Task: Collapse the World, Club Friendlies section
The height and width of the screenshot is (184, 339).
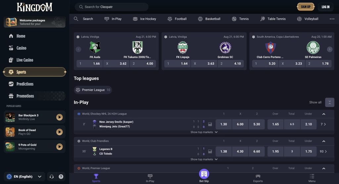Action: pos(324,141)
